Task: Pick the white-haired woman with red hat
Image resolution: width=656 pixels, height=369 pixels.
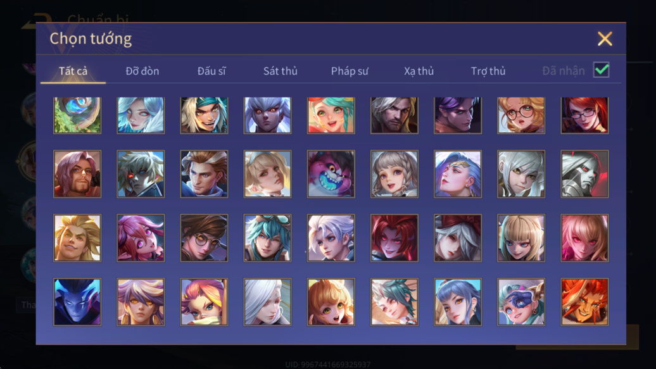Action: click(x=458, y=237)
